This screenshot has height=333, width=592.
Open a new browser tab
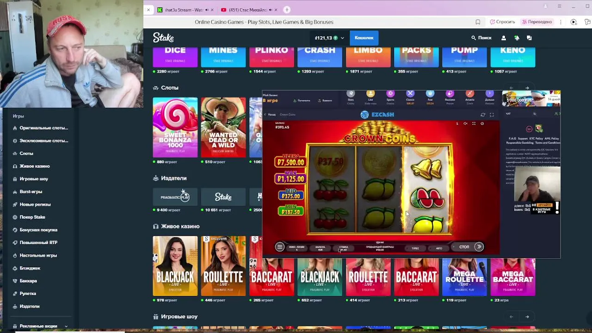(x=287, y=10)
